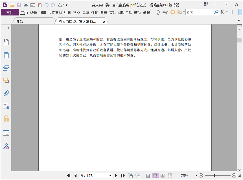Switch to continuous facing view
Screen dimensions: 243x180
pyautogui.click(x=170, y=176)
